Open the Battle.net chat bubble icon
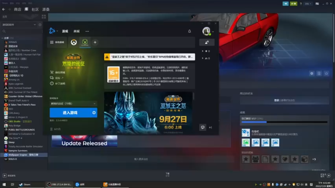The image size is (335, 188). coord(203,127)
